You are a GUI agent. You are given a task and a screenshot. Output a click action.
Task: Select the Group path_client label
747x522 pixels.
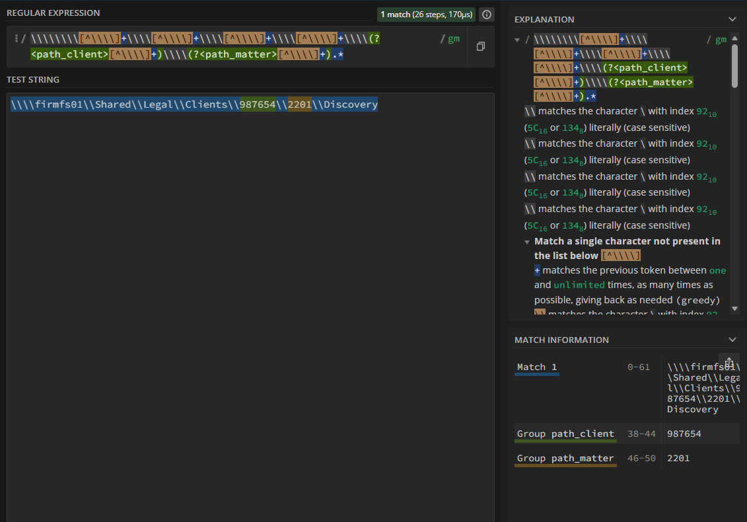pyautogui.click(x=565, y=433)
